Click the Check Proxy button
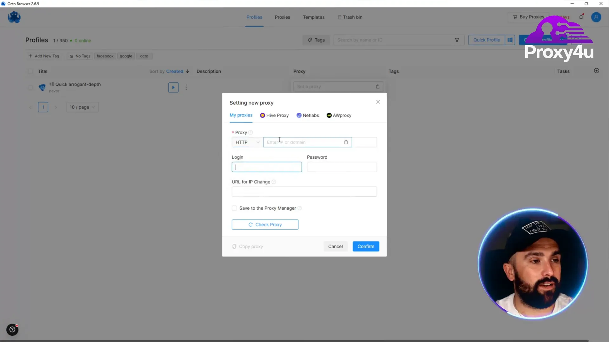This screenshot has height=342, width=609. click(265, 225)
